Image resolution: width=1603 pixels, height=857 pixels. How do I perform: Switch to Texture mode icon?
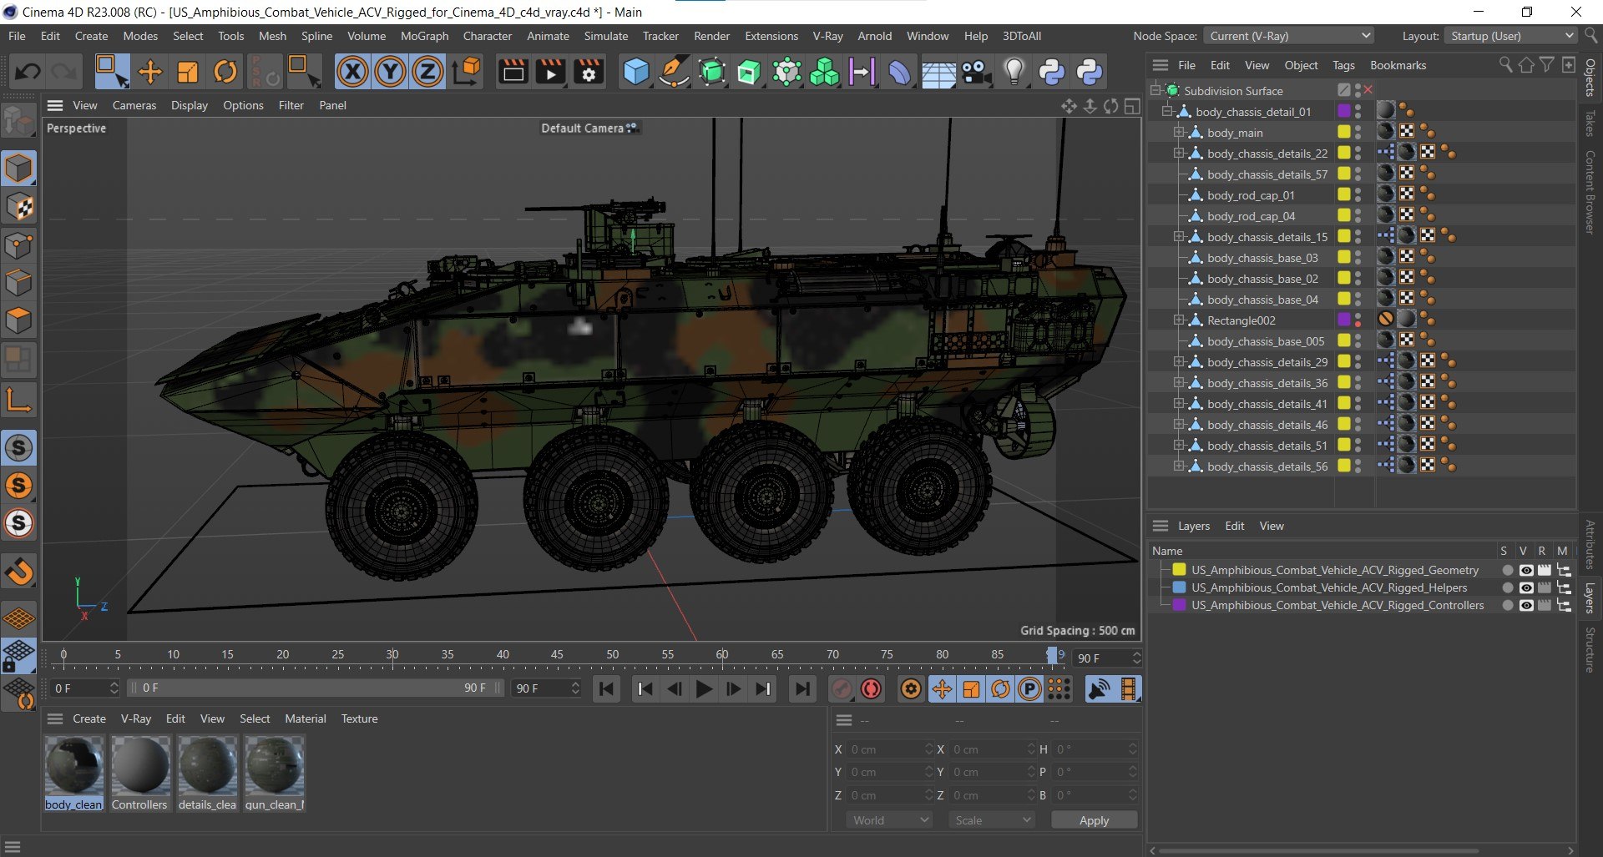tap(18, 207)
